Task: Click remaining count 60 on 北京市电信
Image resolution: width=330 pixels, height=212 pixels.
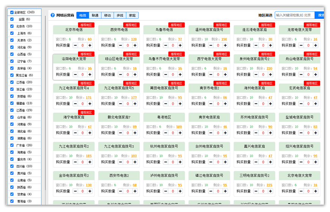Action: coord(90,39)
